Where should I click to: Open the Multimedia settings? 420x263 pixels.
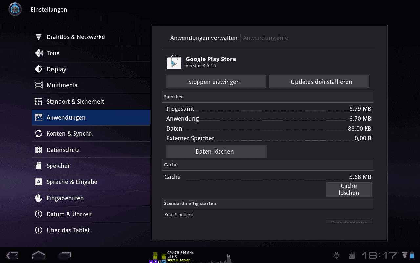coord(91,85)
